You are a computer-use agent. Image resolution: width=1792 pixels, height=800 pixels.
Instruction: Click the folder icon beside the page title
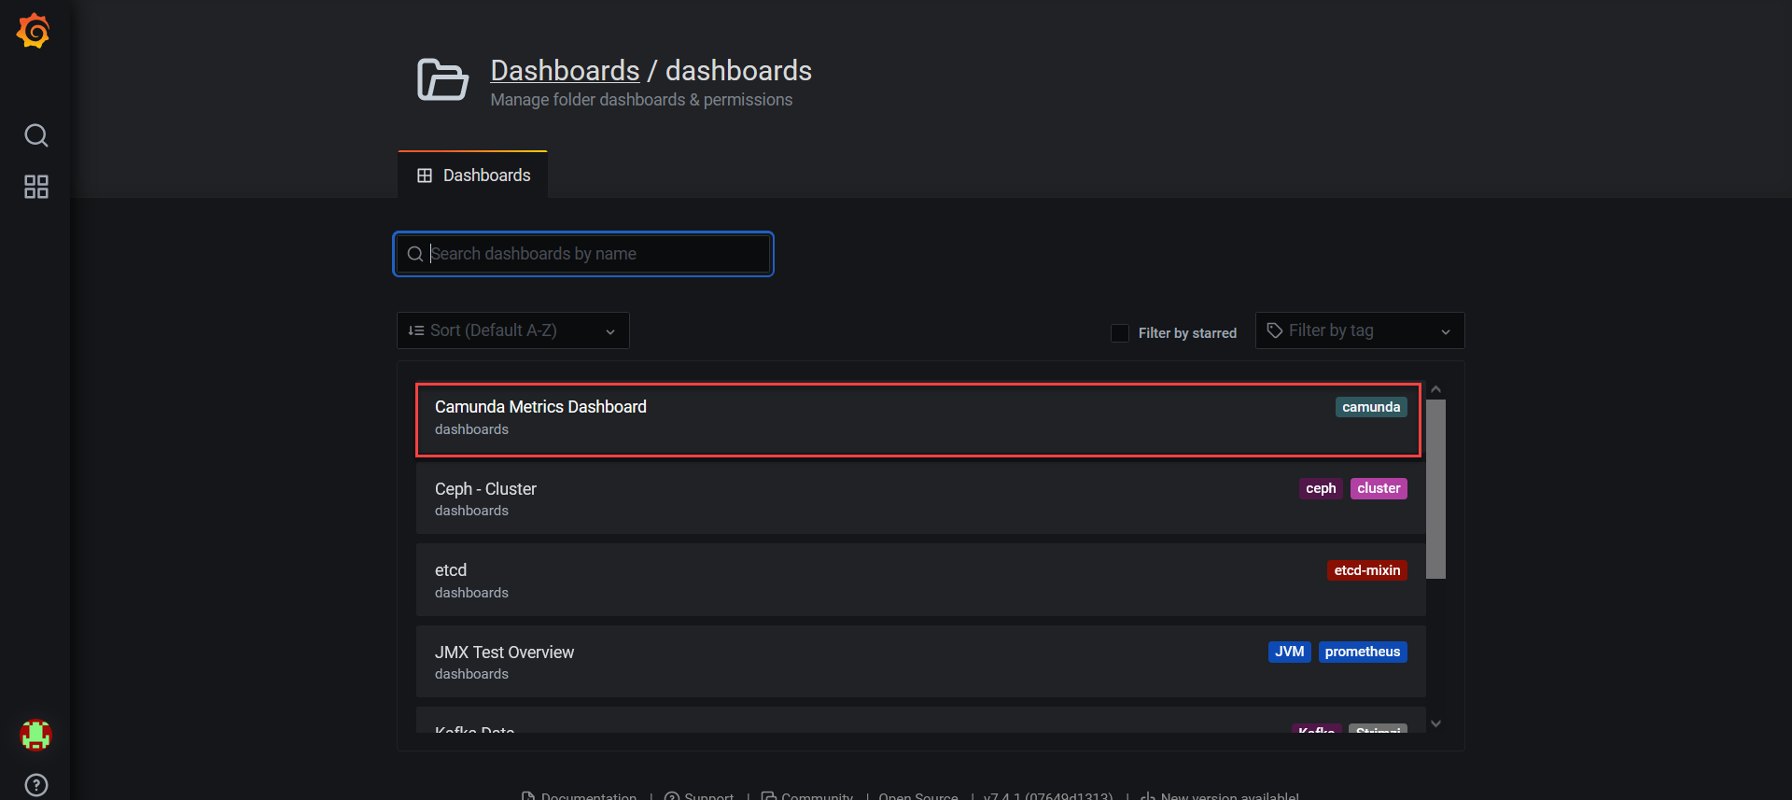point(442,79)
